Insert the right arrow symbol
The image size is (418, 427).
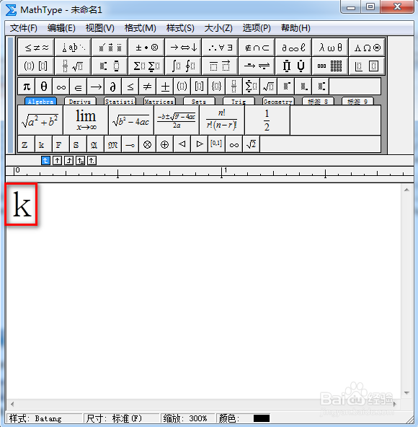coord(96,87)
